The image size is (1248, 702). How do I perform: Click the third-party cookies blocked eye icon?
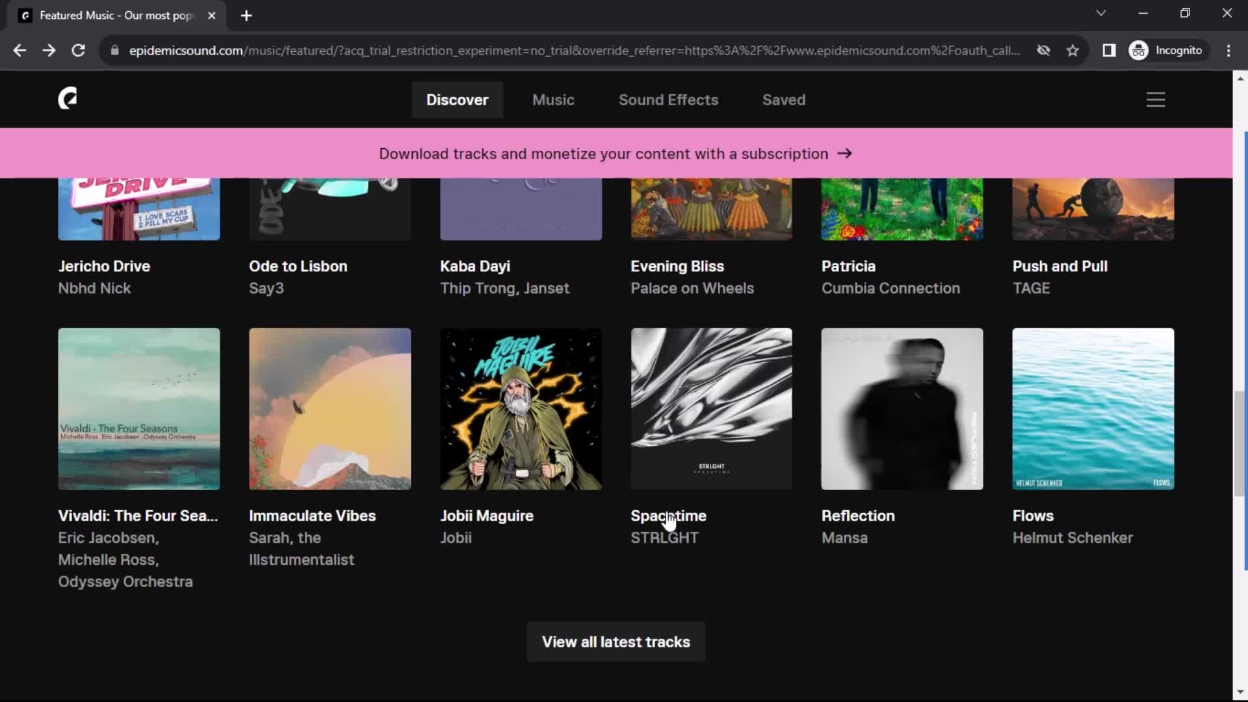1043,50
